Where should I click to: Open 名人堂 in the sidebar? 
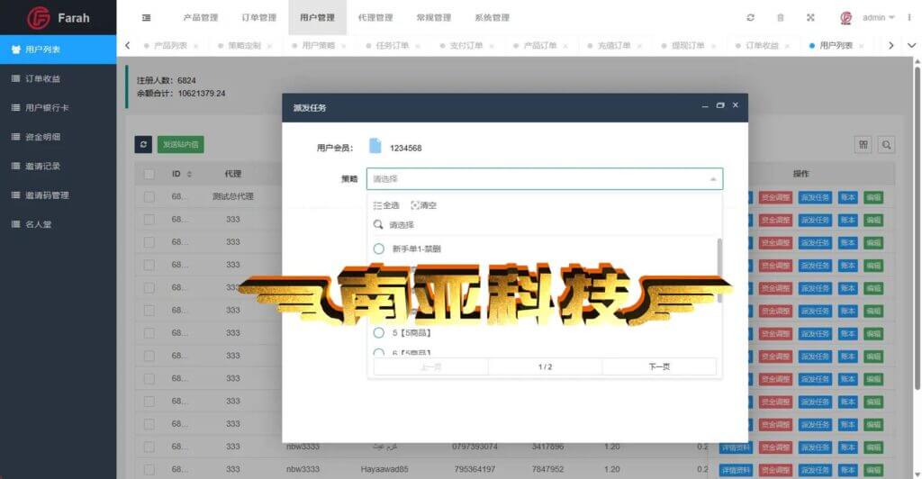59,224
